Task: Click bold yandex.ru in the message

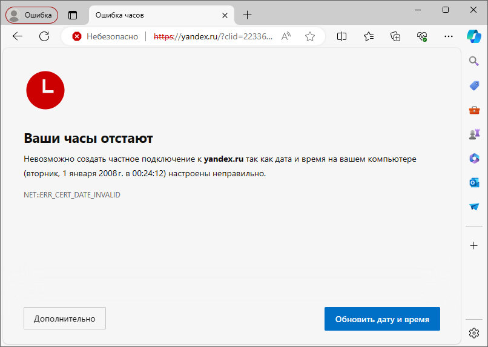Action: pos(223,159)
